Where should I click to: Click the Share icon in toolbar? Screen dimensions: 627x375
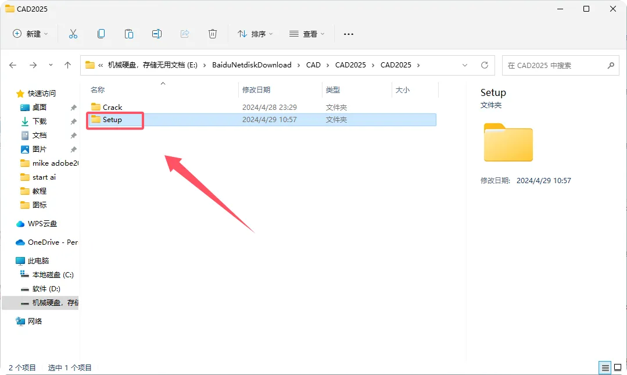(x=185, y=34)
